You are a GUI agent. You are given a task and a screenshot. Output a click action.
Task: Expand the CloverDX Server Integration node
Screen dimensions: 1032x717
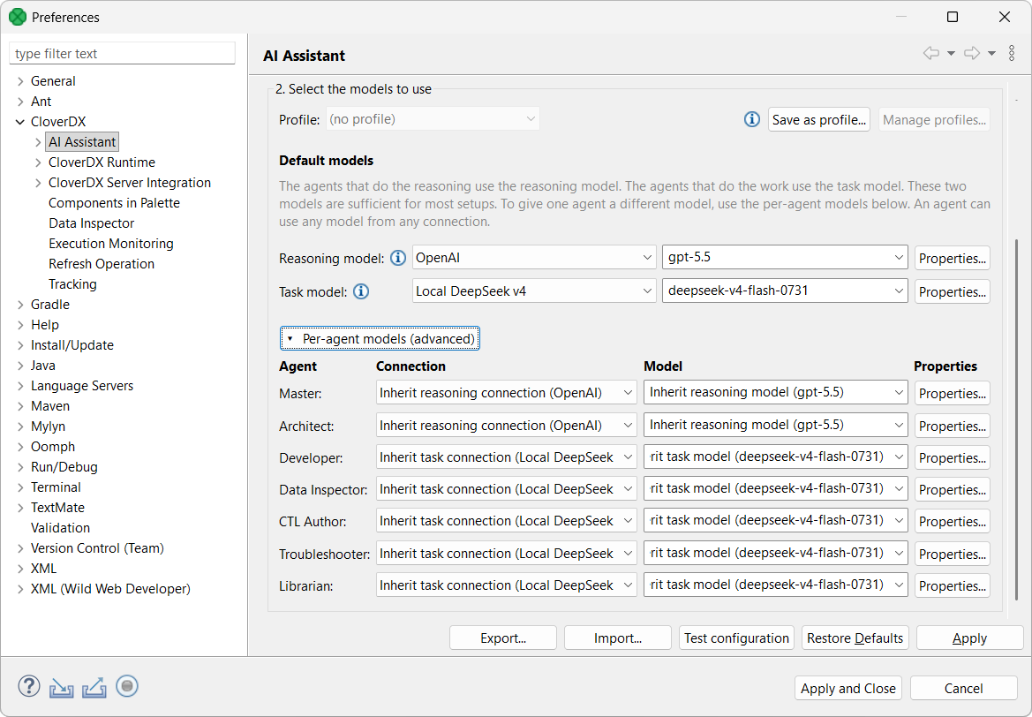tap(38, 183)
